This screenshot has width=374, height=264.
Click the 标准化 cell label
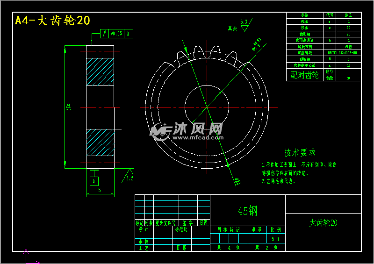click(181, 229)
